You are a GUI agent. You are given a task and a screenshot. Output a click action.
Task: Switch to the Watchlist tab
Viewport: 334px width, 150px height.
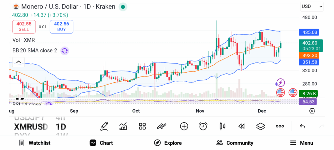[x=35, y=143]
